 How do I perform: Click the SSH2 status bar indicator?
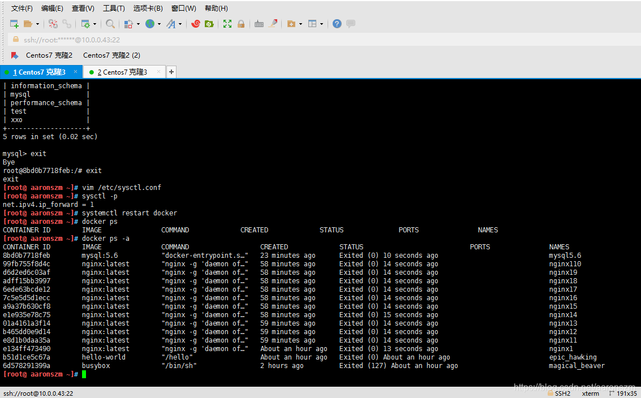(559, 393)
